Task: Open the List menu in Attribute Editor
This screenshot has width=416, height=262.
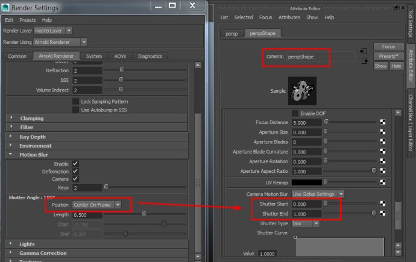Action: tap(224, 17)
